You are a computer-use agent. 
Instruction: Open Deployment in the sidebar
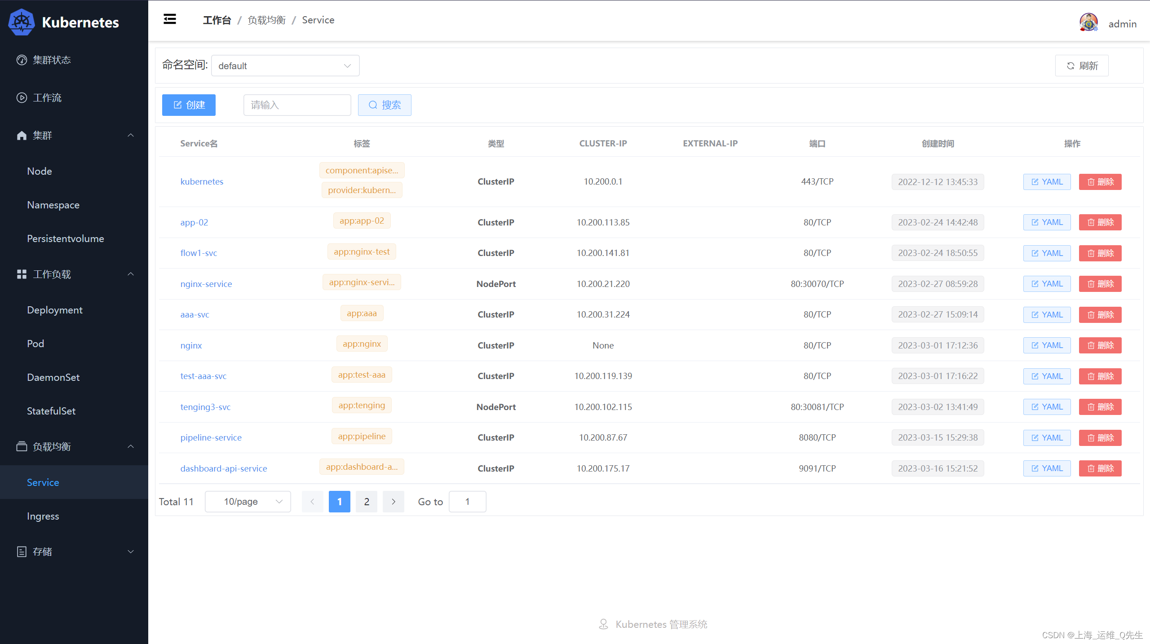pyautogui.click(x=55, y=310)
